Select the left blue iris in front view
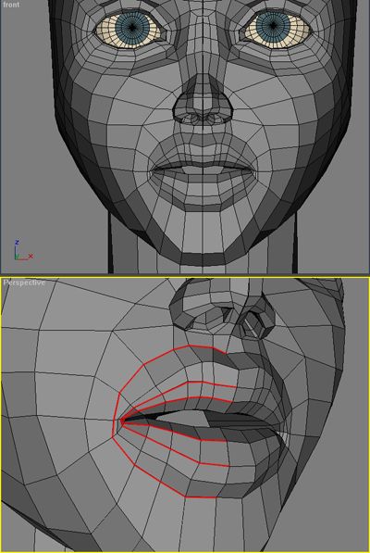The image size is (370, 553). pyautogui.click(x=132, y=27)
